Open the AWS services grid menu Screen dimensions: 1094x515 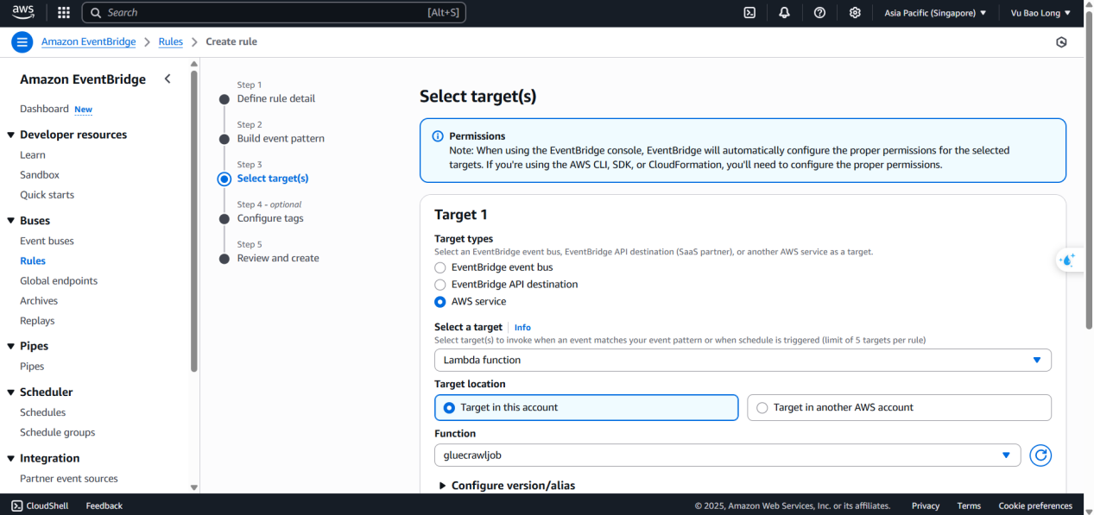tap(64, 13)
